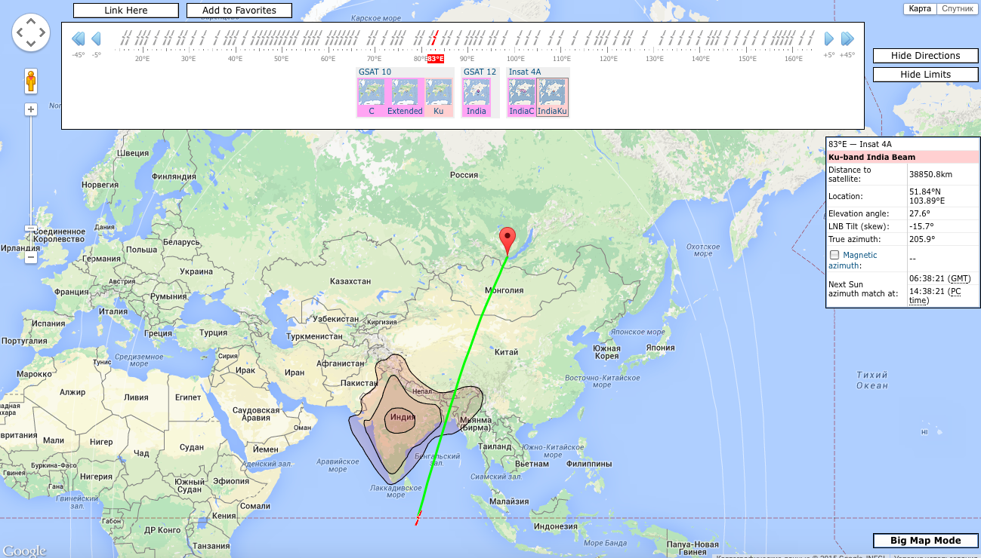Click the Magnetic azimuth link
981x558 pixels.
pos(853,260)
